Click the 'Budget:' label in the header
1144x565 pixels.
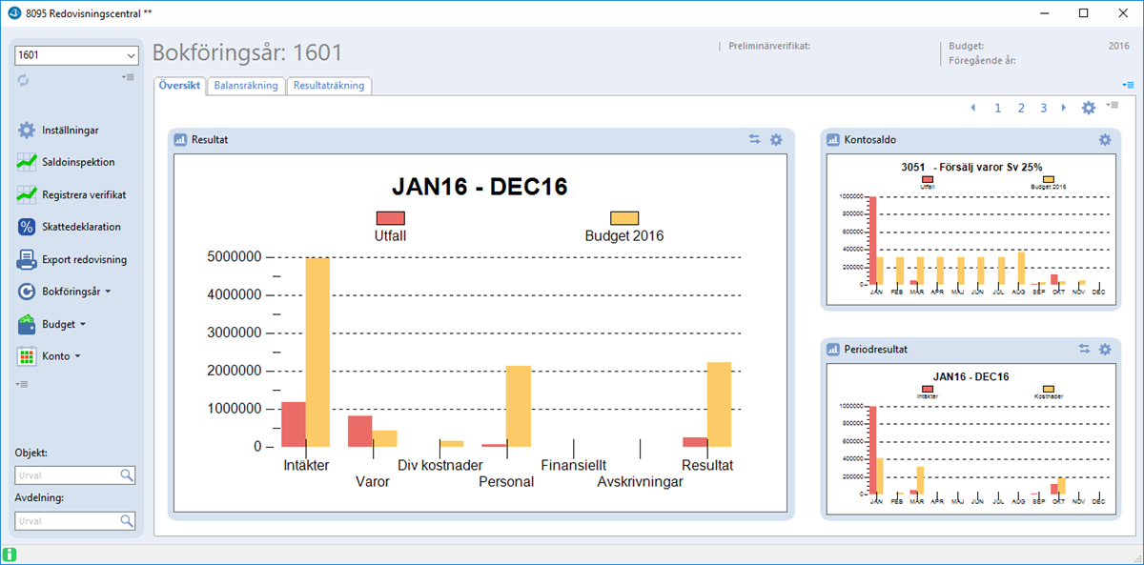(967, 46)
